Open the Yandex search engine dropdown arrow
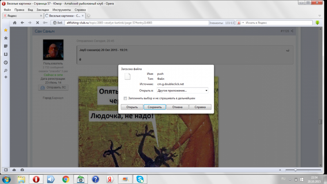Viewport: 327px width, 184px height. click(243, 23)
